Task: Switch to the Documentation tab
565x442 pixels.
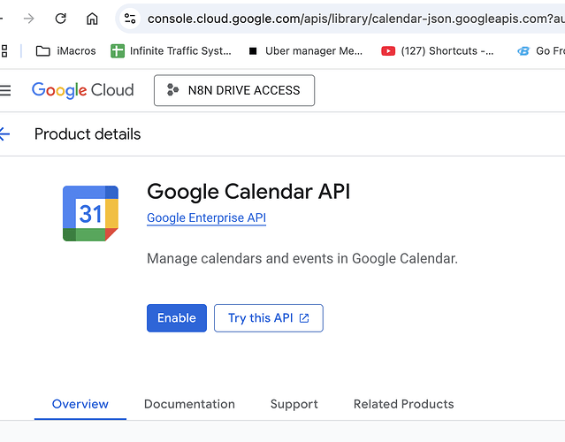Action: click(x=189, y=404)
